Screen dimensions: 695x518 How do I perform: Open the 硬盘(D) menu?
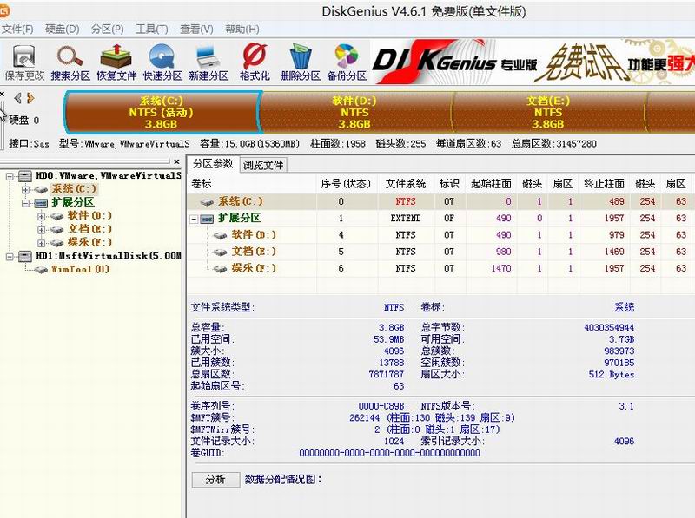(x=62, y=30)
